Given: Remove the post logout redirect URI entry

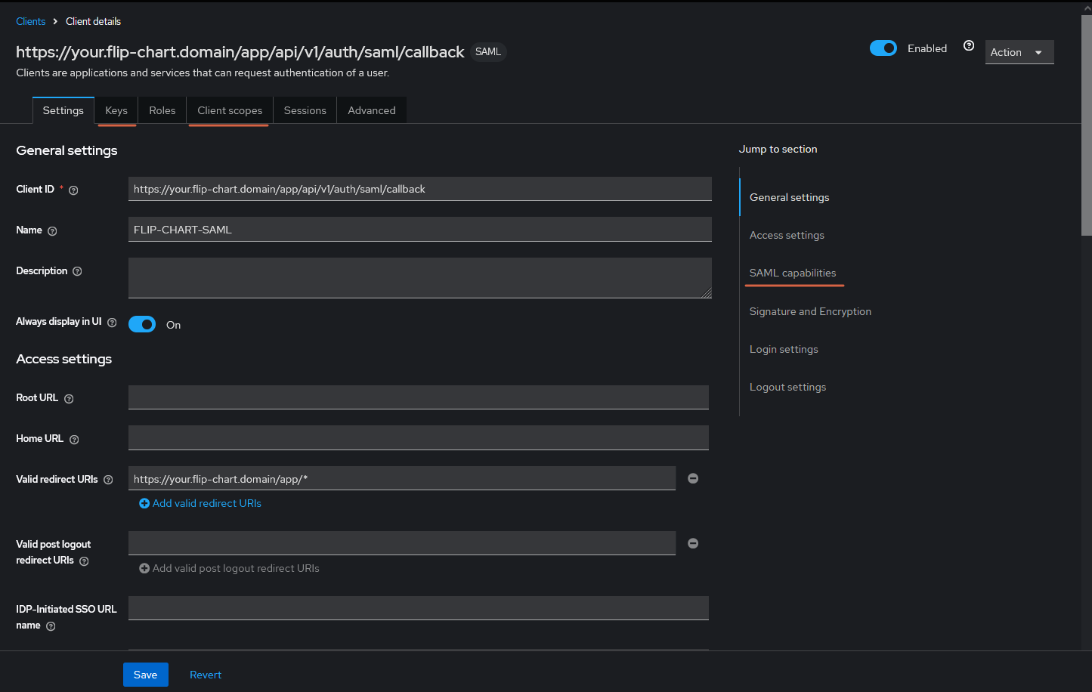Looking at the screenshot, I should (x=693, y=543).
